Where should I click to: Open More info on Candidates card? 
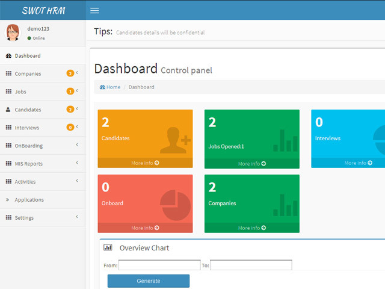click(x=145, y=163)
